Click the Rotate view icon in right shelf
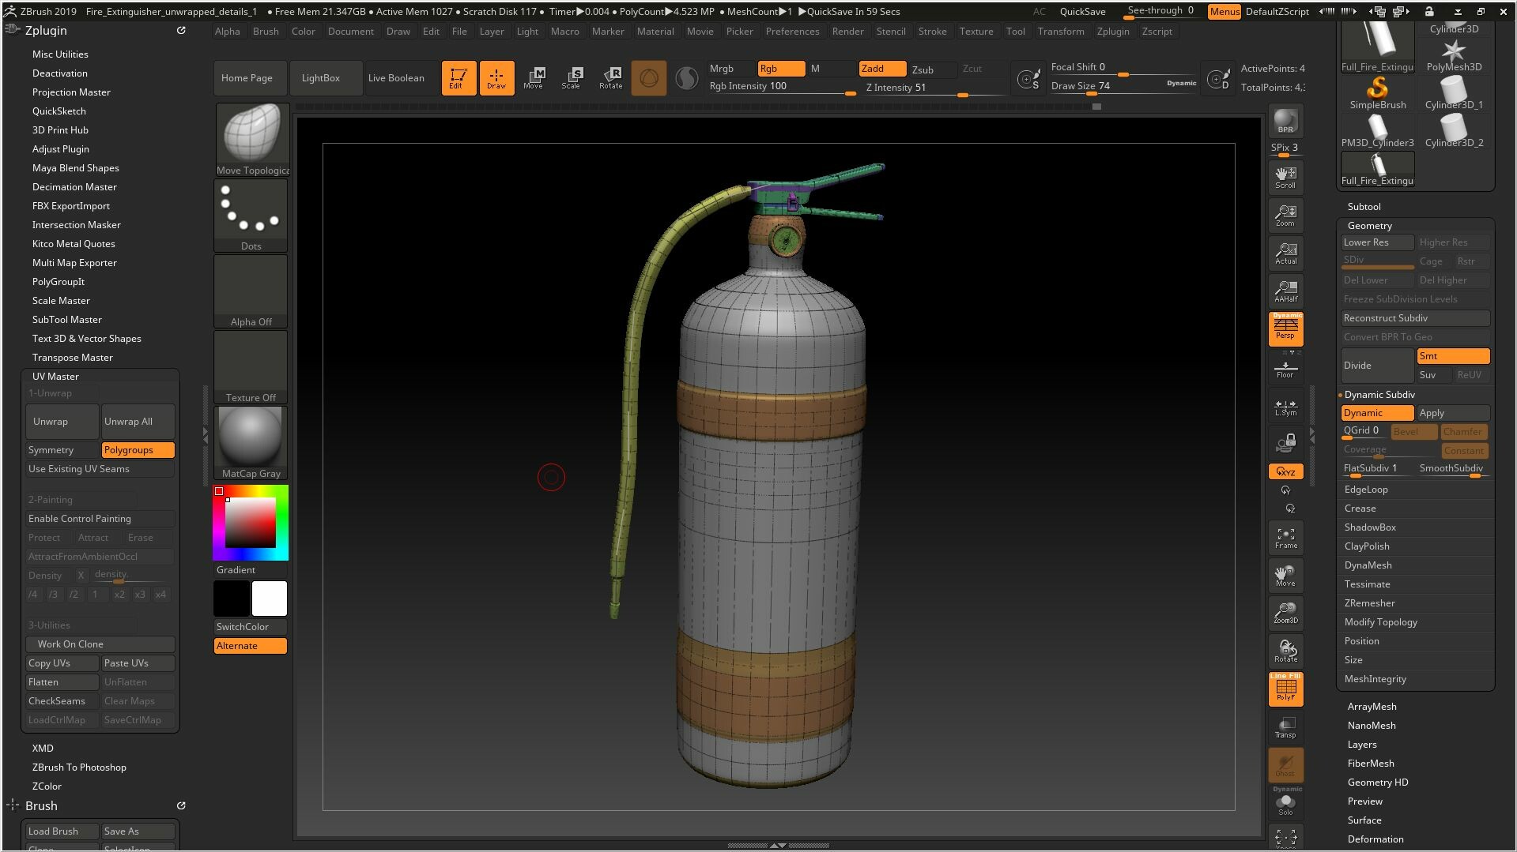This screenshot has width=1517, height=852. (1285, 651)
